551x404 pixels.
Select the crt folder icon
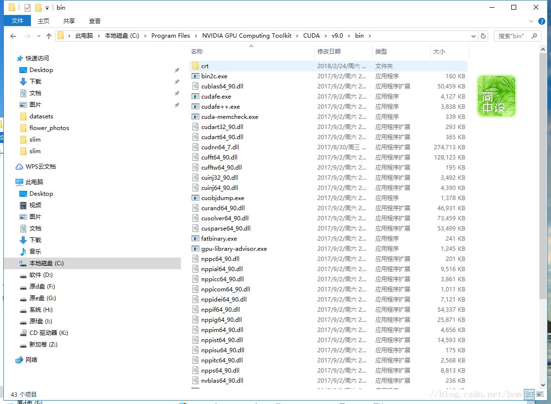click(x=195, y=66)
